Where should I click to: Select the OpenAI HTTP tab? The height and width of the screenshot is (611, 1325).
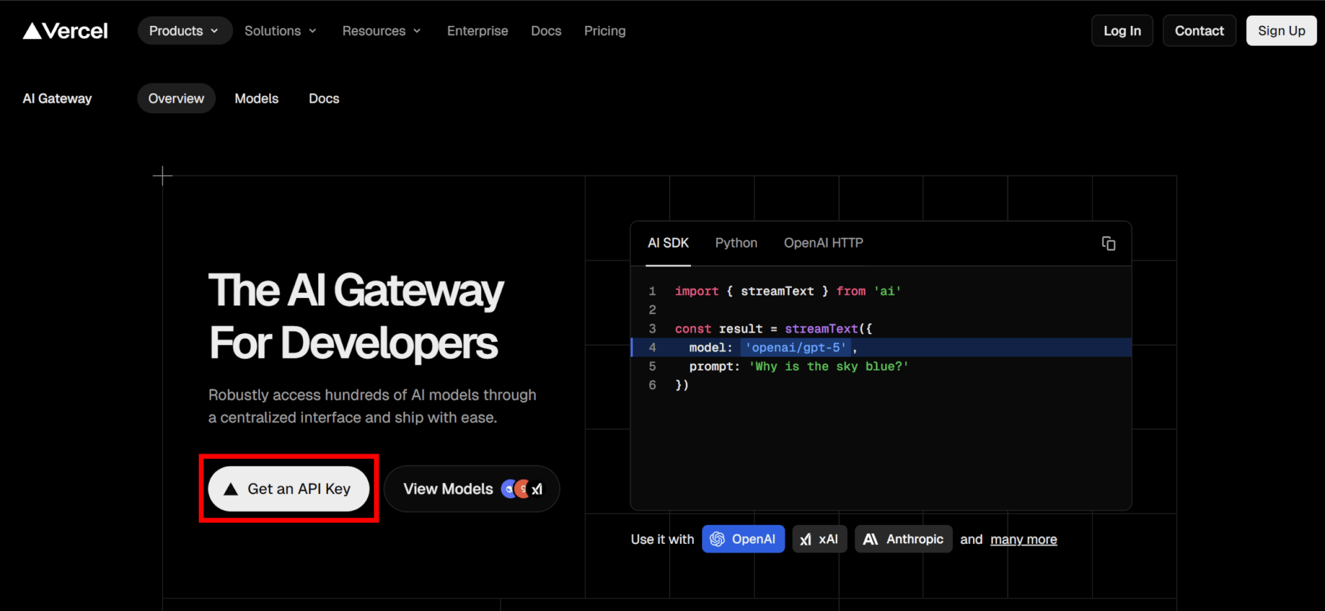coord(823,243)
